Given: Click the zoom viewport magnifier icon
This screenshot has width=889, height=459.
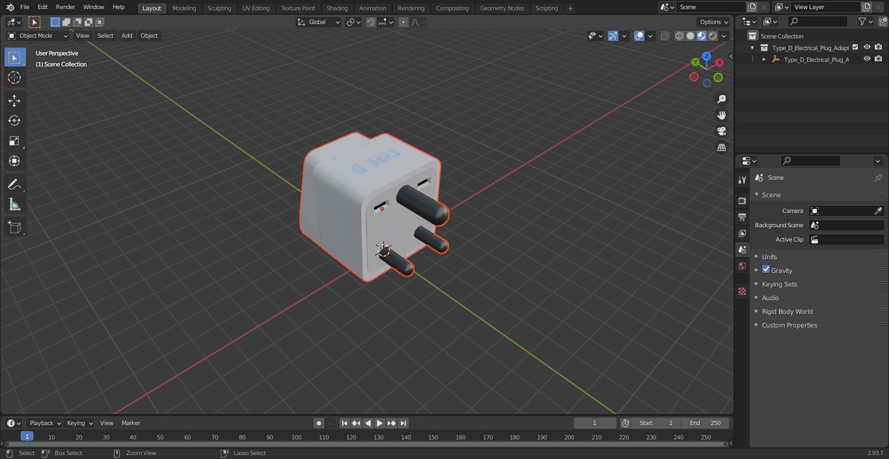Looking at the screenshot, I should (721, 99).
